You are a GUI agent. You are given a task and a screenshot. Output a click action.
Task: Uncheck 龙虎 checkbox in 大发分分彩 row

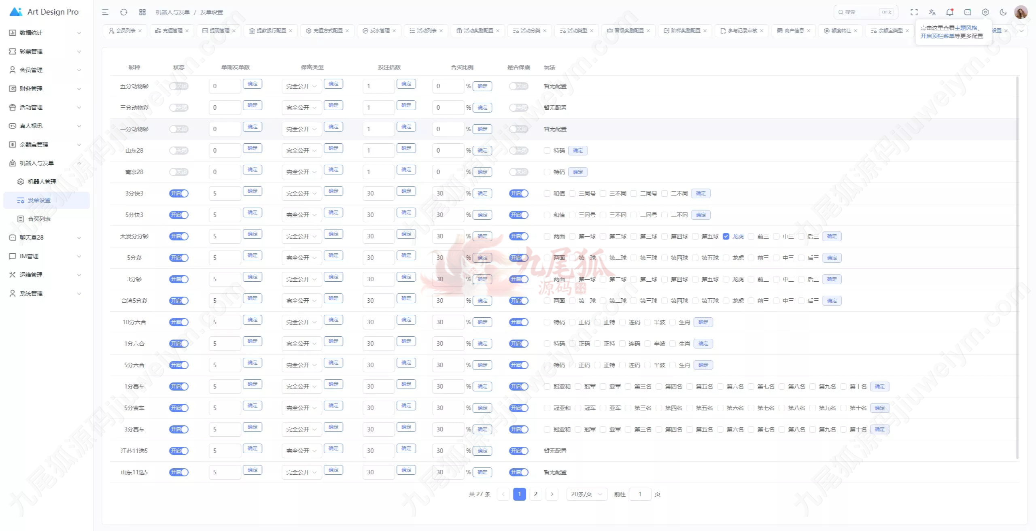(726, 236)
